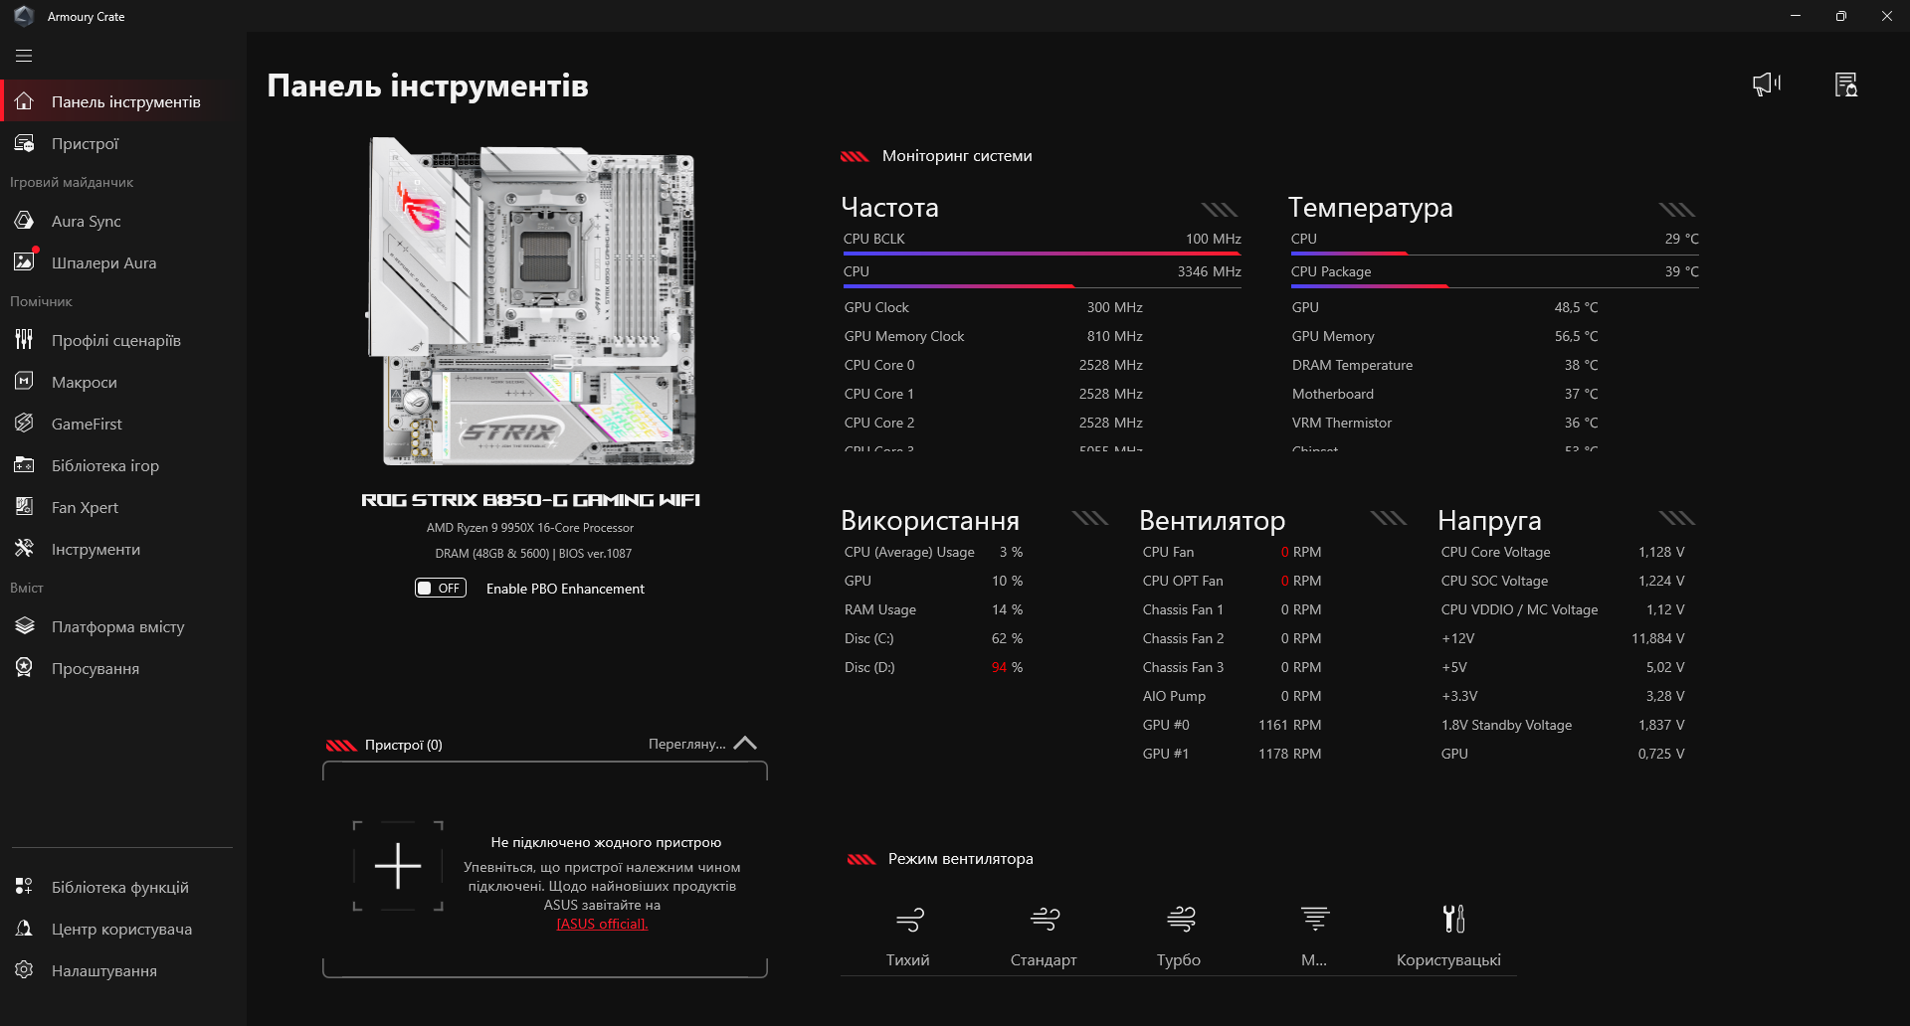Click the Моніторинг системи section header

click(957, 156)
